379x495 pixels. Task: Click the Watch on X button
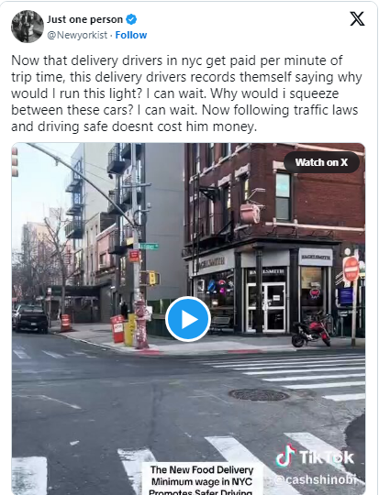pos(321,162)
